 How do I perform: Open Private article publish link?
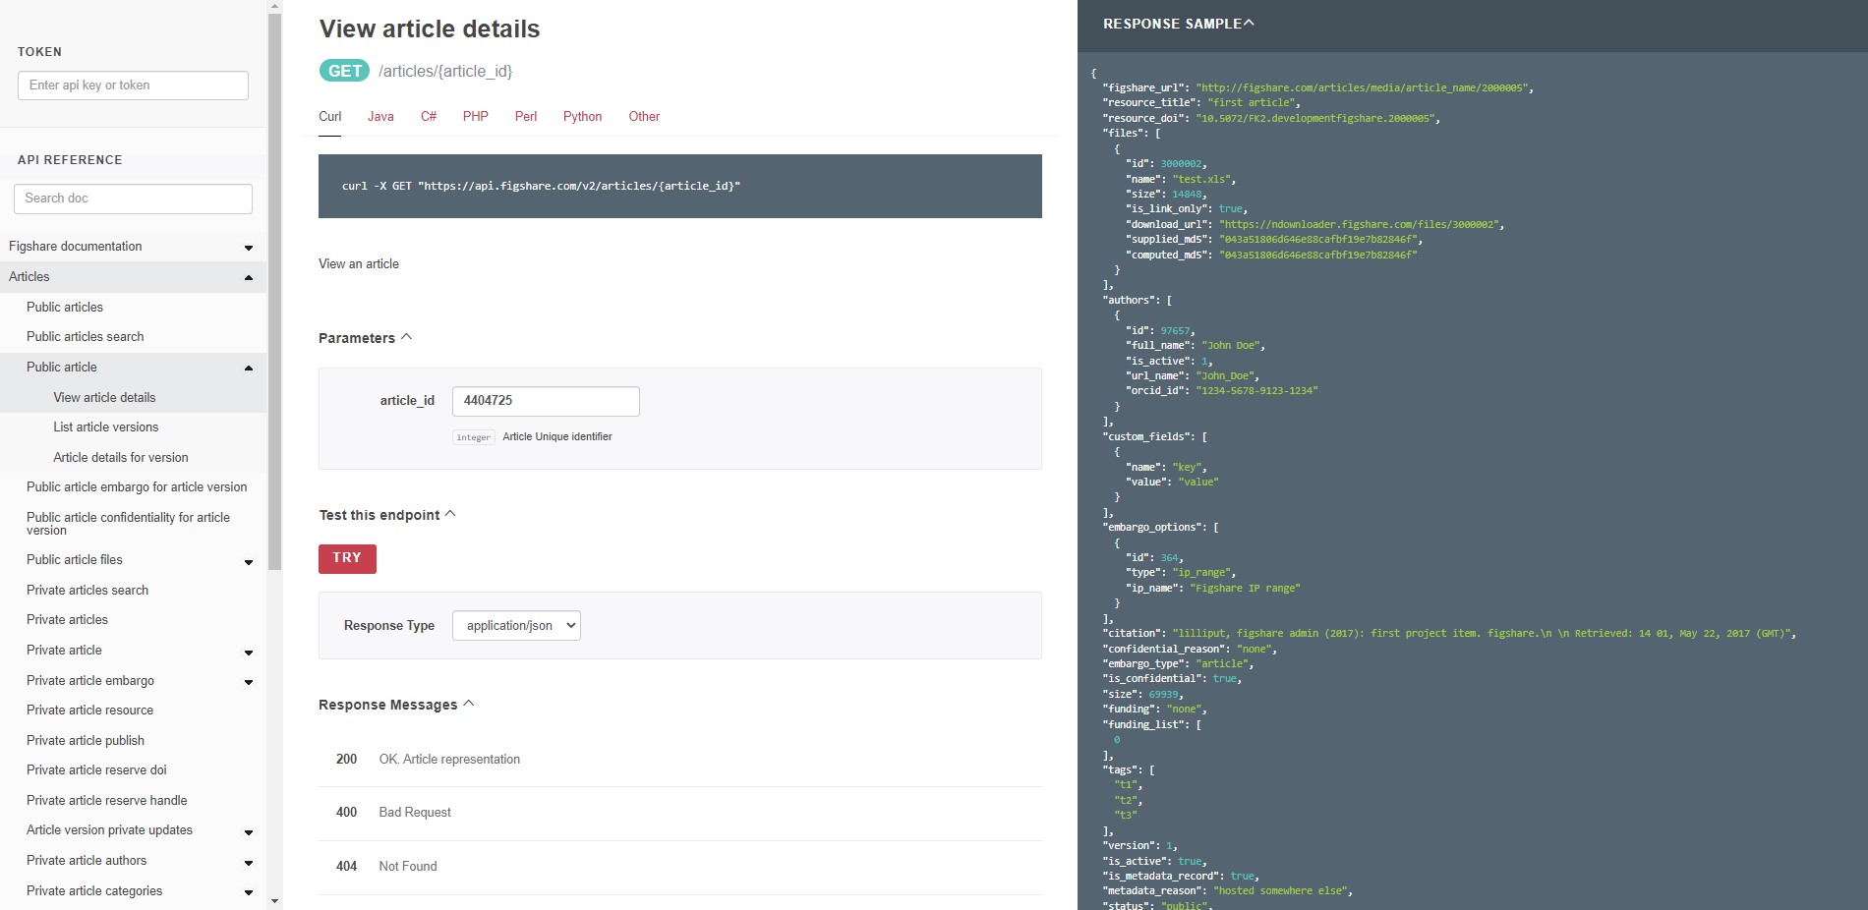coord(86,741)
